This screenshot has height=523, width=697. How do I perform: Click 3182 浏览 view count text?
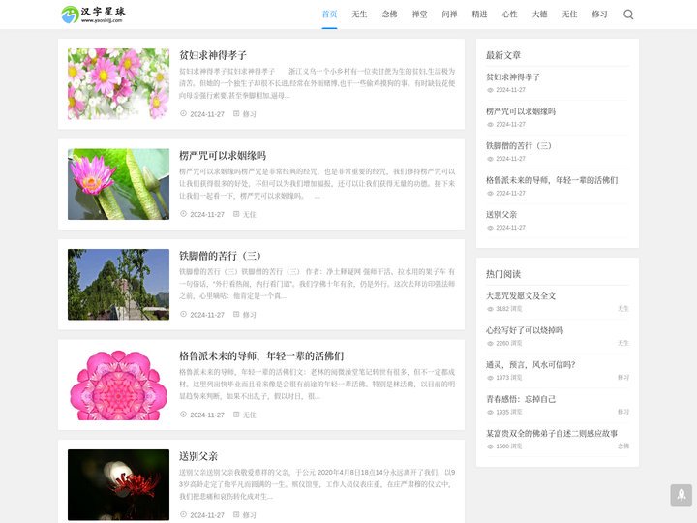click(509, 309)
